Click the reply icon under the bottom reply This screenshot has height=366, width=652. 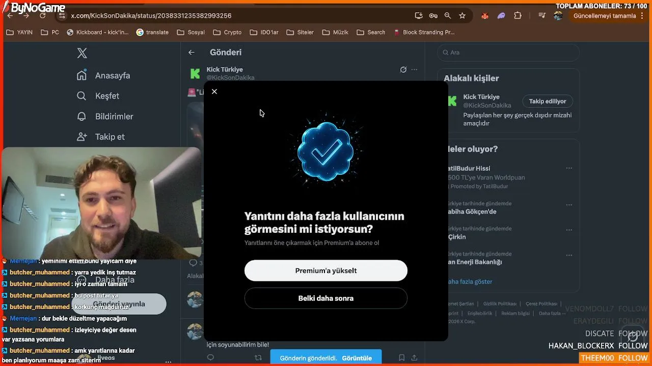pos(210,358)
